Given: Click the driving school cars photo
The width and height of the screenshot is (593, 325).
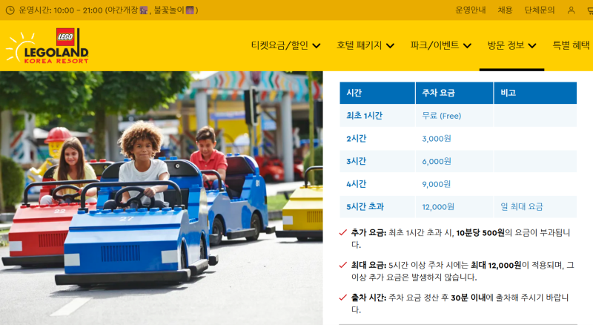Looking at the screenshot, I should pyautogui.click(x=162, y=197).
